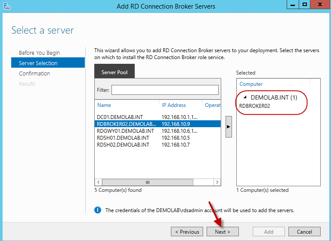Select the Server Selection step
331x241 pixels.
38,63
